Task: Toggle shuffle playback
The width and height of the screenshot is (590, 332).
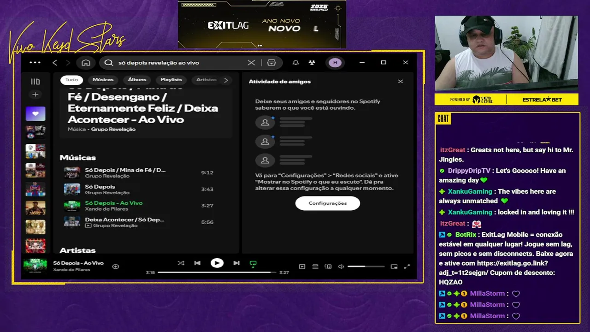Action: coord(181,263)
